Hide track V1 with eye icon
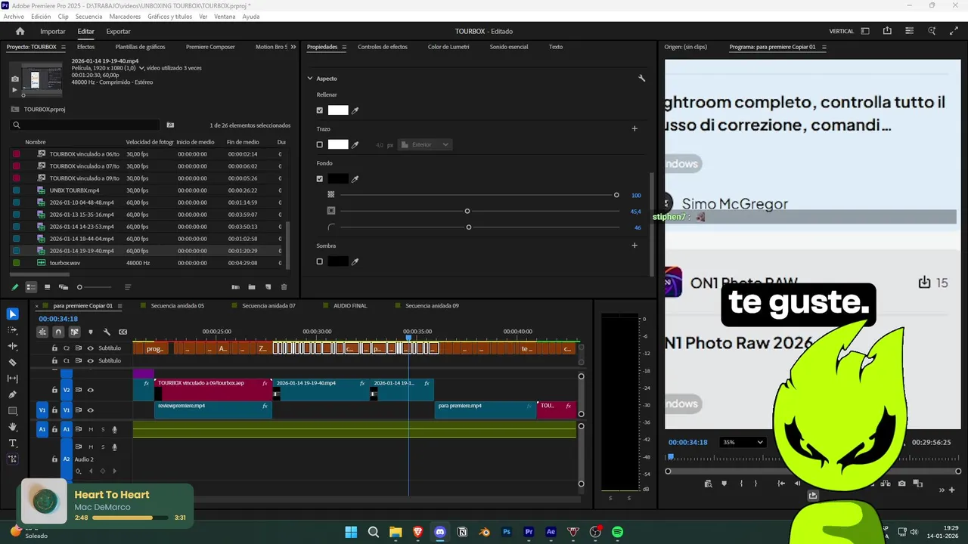The height and width of the screenshot is (544, 968). [x=91, y=410]
